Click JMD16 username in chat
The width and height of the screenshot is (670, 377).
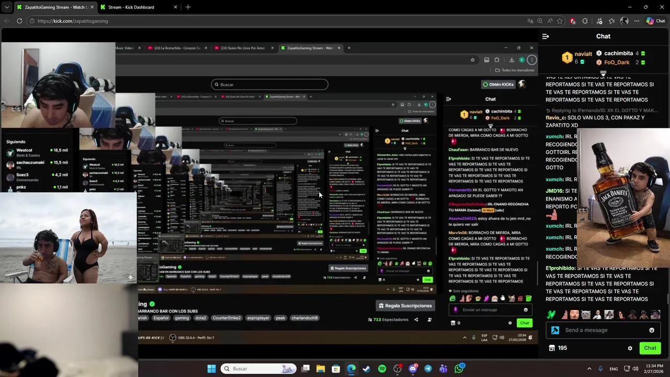coord(554,191)
